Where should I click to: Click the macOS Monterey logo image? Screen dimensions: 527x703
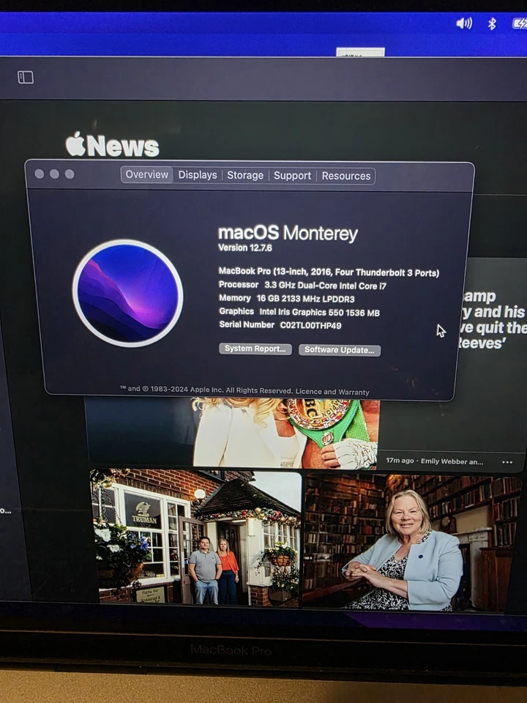click(x=127, y=293)
